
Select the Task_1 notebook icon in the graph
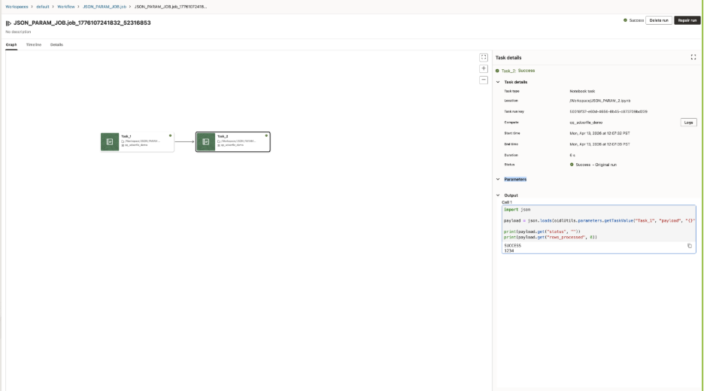(x=110, y=142)
